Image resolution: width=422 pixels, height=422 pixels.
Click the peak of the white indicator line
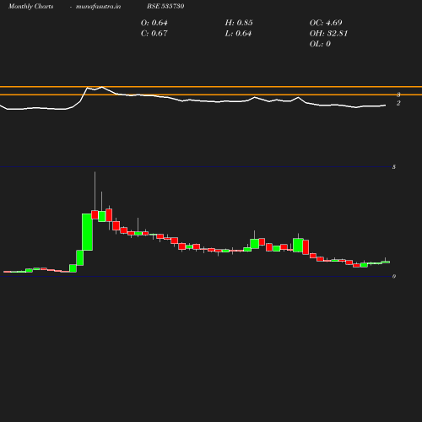[x=102, y=87]
